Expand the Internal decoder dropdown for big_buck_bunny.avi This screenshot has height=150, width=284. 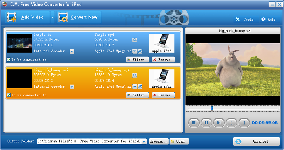tap(72, 87)
